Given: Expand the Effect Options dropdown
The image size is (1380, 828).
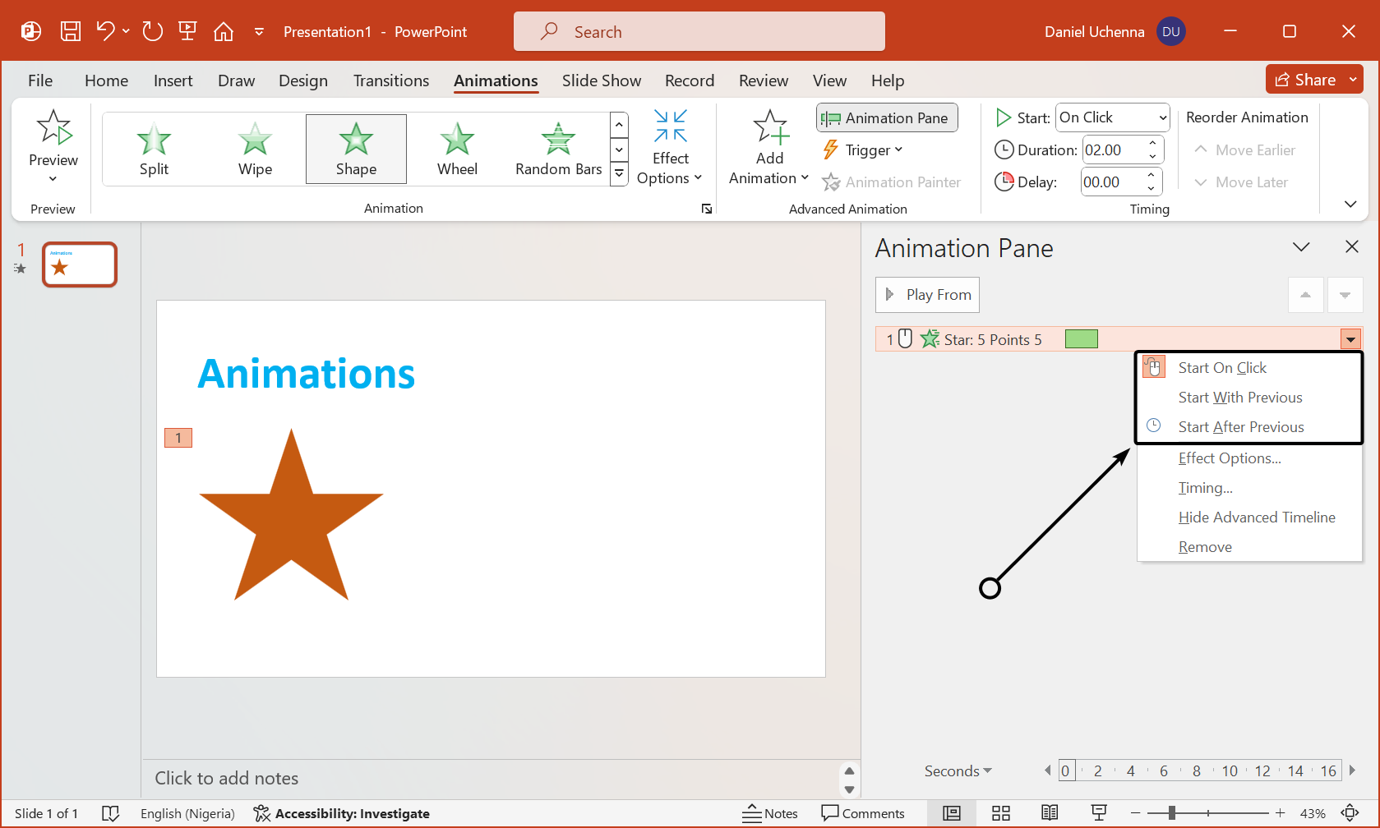Looking at the screenshot, I should [x=670, y=149].
